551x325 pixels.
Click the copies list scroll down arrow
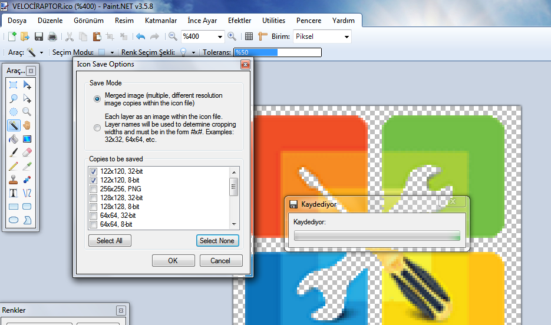pos(234,224)
